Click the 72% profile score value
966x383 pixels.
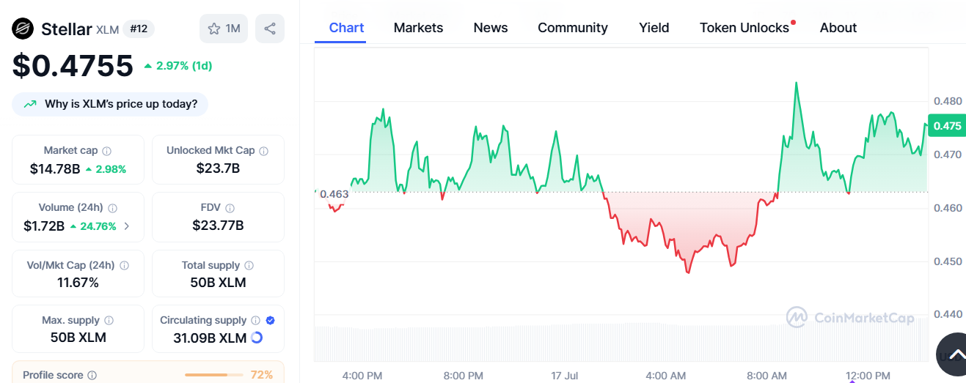point(262,375)
